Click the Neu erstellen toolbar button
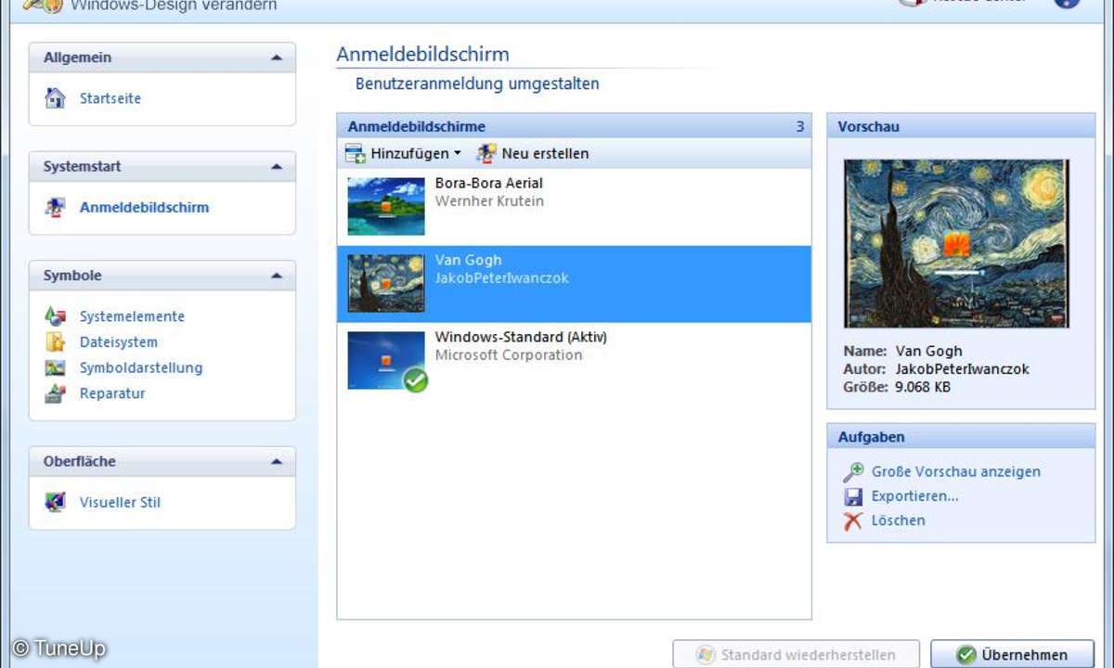This screenshot has width=1114, height=668. pyautogui.click(x=533, y=153)
